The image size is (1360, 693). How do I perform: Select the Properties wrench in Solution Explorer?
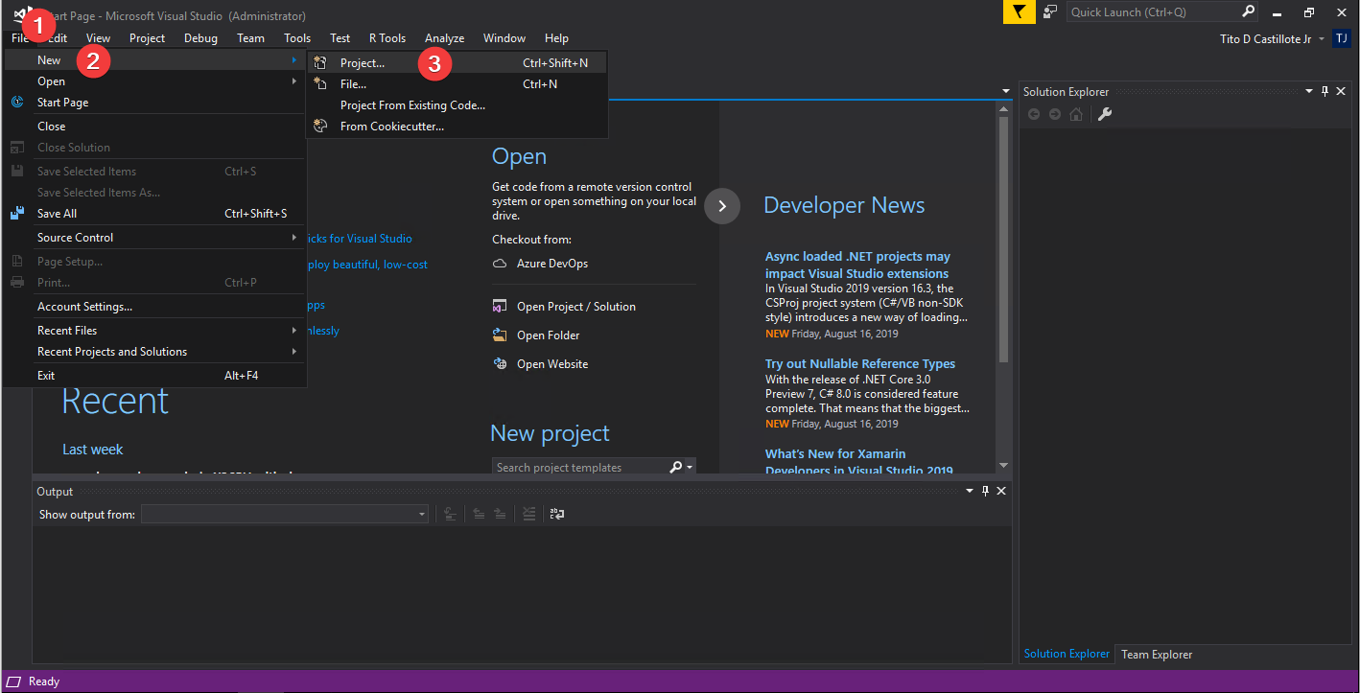coord(1105,113)
